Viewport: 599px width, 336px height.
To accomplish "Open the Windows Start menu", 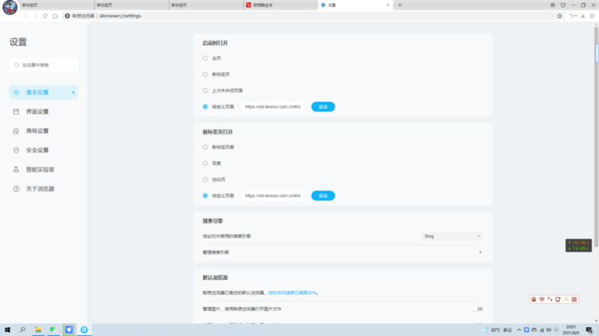I will point(7,329).
